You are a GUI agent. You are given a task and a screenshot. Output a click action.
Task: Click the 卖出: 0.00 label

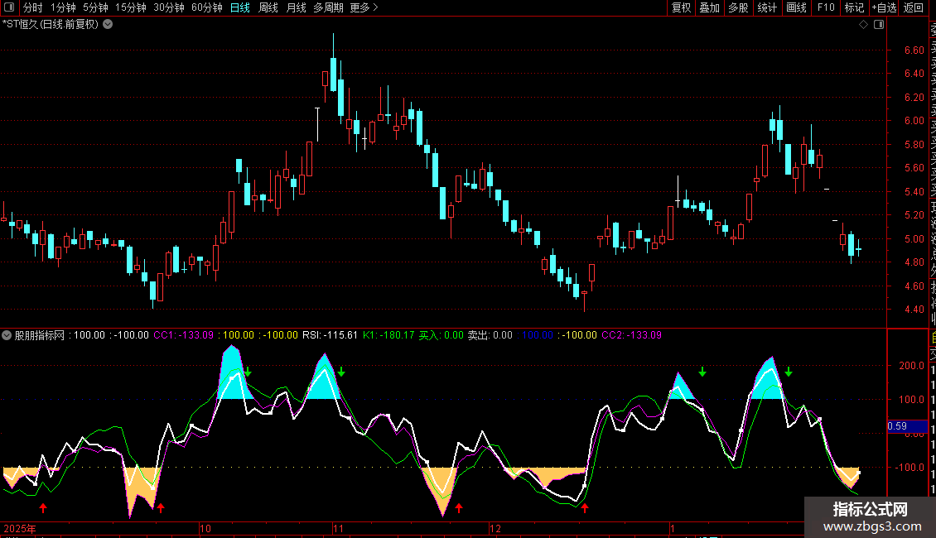490,335
